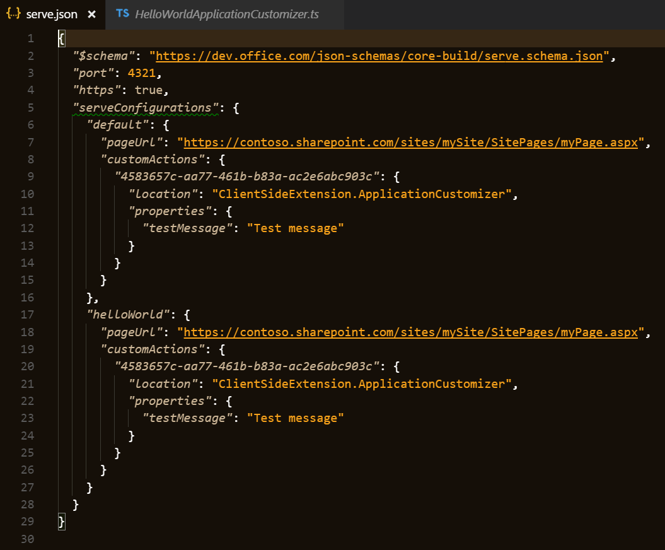
Task: Click the closing brace on line 29
Action: [x=60, y=521]
